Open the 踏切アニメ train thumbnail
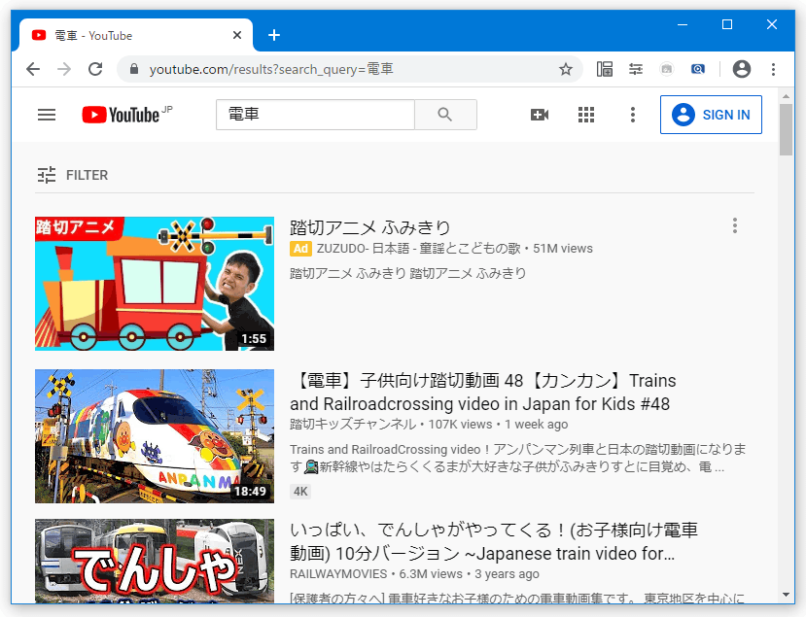Screen dimensions: 806x617 [x=155, y=284]
